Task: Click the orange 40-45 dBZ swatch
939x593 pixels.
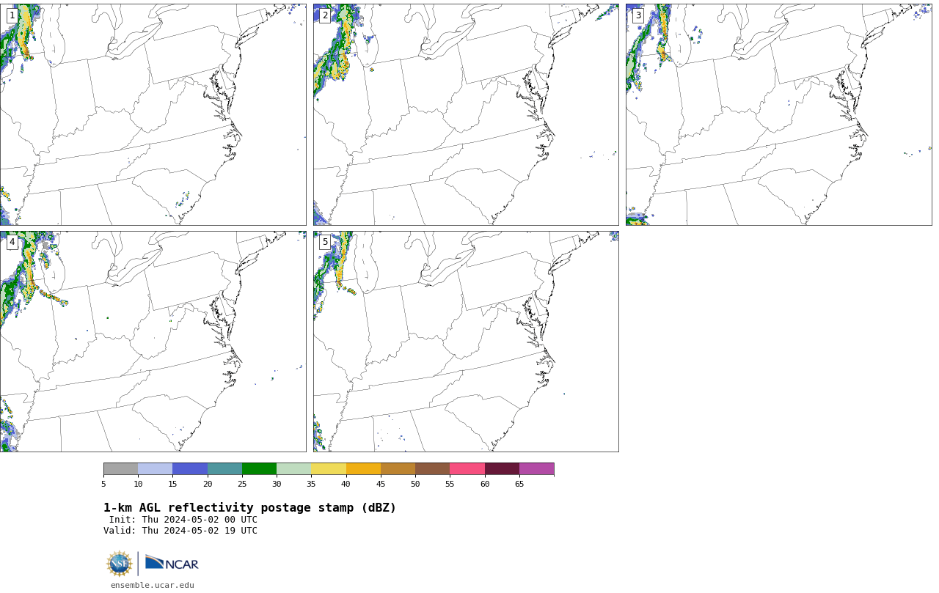Action: coord(363,469)
